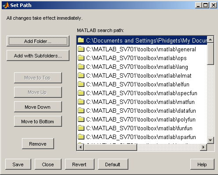Maximize the Set Path window
Viewport: 218px width, 175px height.
coord(206,5)
